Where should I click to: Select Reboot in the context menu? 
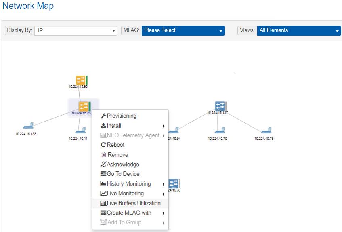115,145
